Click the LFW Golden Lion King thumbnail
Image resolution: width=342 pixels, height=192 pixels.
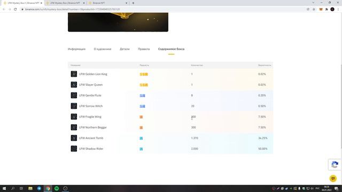click(74, 74)
